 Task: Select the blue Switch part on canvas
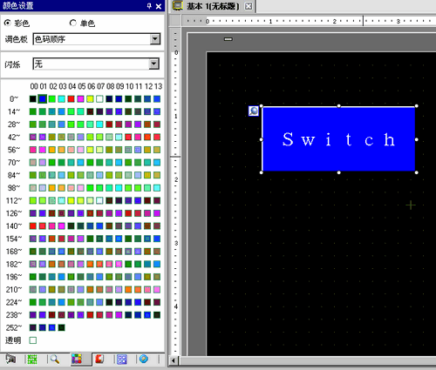point(338,139)
